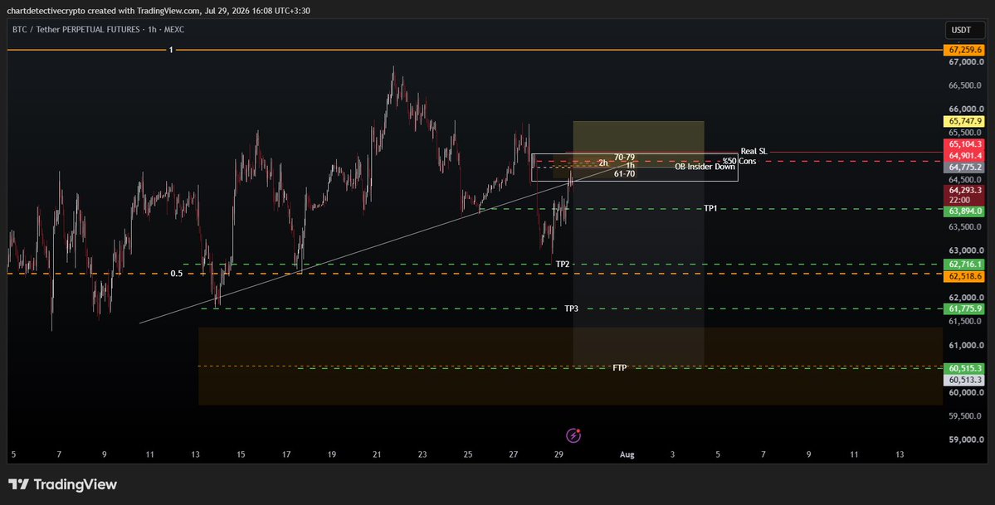This screenshot has width=995, height=505.
Task: Click the Aug label on the time axis
Action: (627, 454)
